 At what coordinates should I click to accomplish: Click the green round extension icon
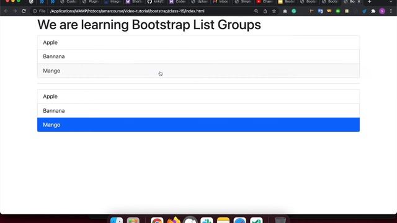[338, 11]
